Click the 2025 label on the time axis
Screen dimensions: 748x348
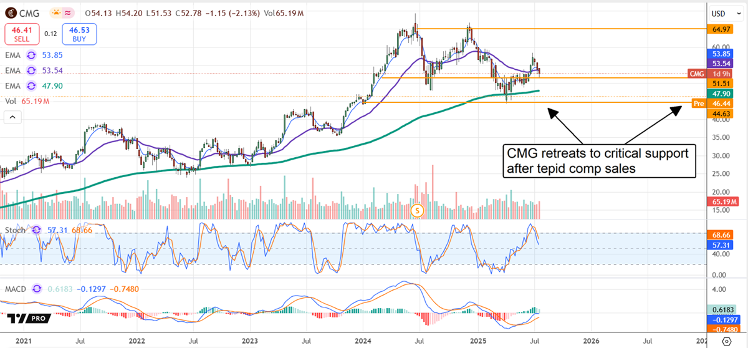pyautogui.click(x=477, y=341)
